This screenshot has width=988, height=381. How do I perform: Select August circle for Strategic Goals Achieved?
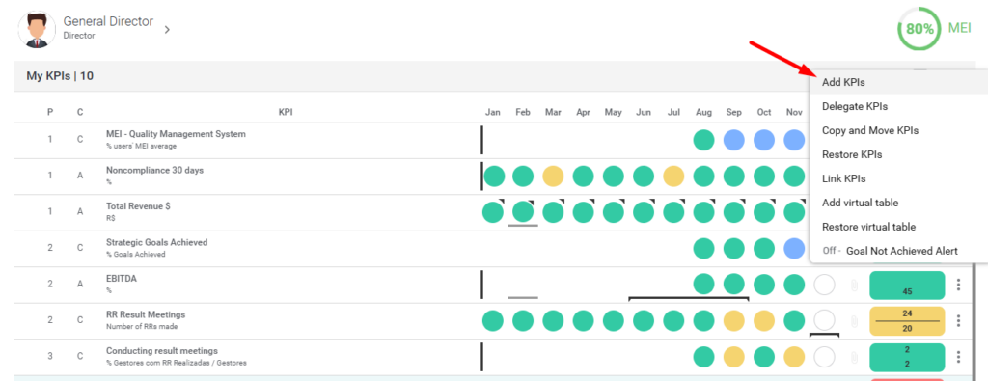pyautogui.click(x=703, y=249)
